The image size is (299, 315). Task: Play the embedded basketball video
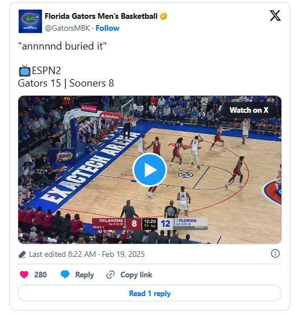149,170
